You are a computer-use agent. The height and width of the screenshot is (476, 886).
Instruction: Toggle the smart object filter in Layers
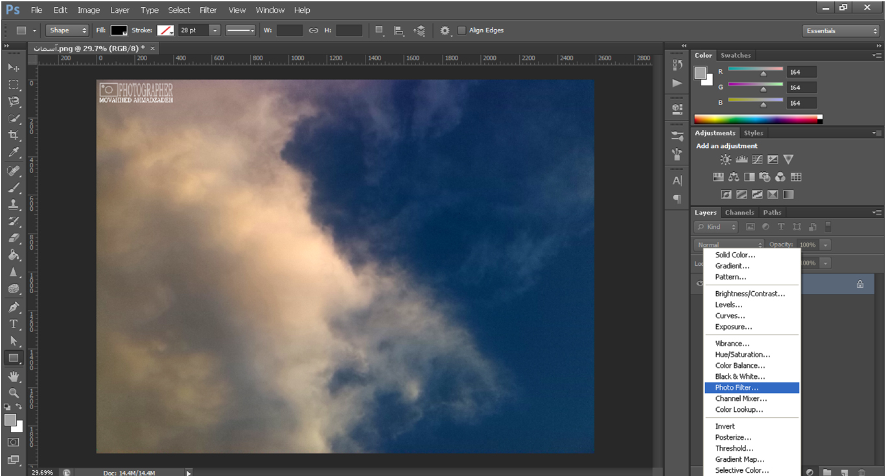pyautogui.click(x=812, y=227)
